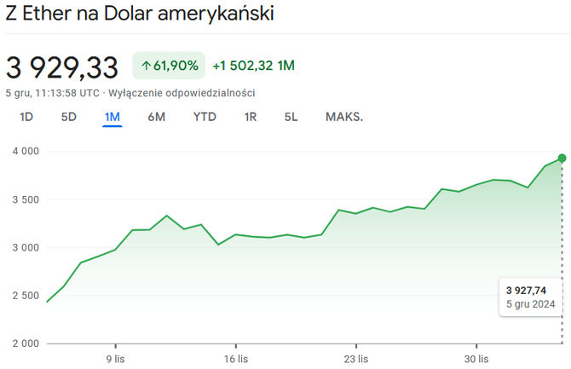The height and width of the screenshot is (369, 571).
Task: Open the 6M time range tab
Action: point(157,117)
